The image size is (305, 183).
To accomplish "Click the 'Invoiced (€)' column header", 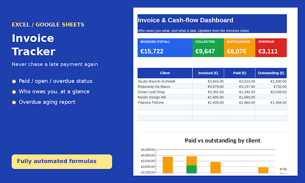I will pos(208,73).
